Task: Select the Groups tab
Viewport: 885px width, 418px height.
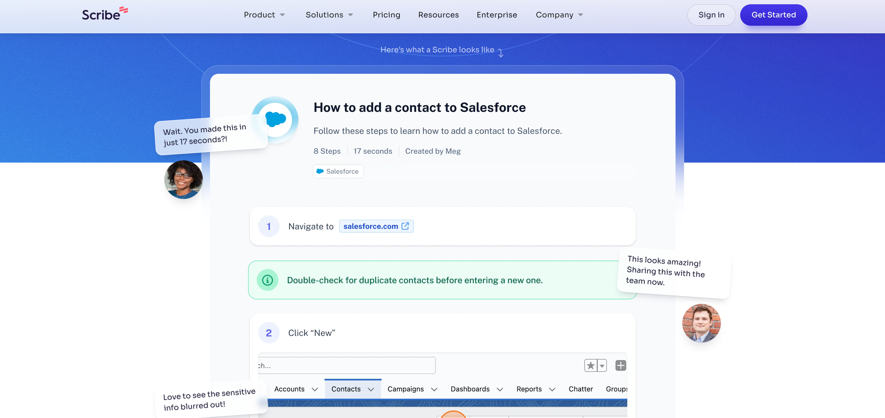Action: coord(617,389)
